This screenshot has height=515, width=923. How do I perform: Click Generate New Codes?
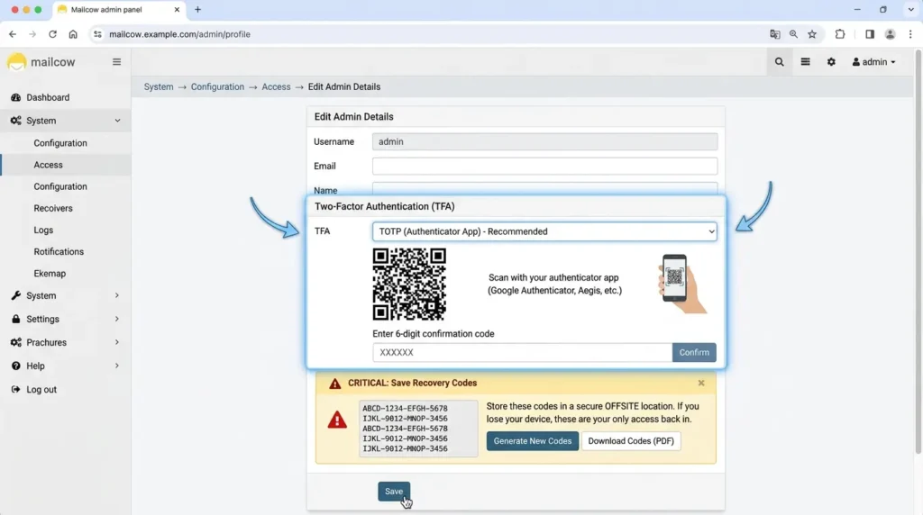532,441
